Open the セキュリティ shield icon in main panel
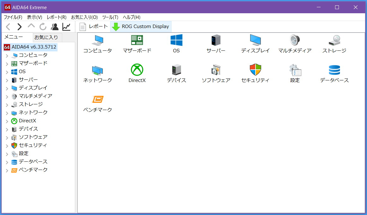The height and width of the screenshot is (215, 367). pyautogui.click(x=255, y=70)
